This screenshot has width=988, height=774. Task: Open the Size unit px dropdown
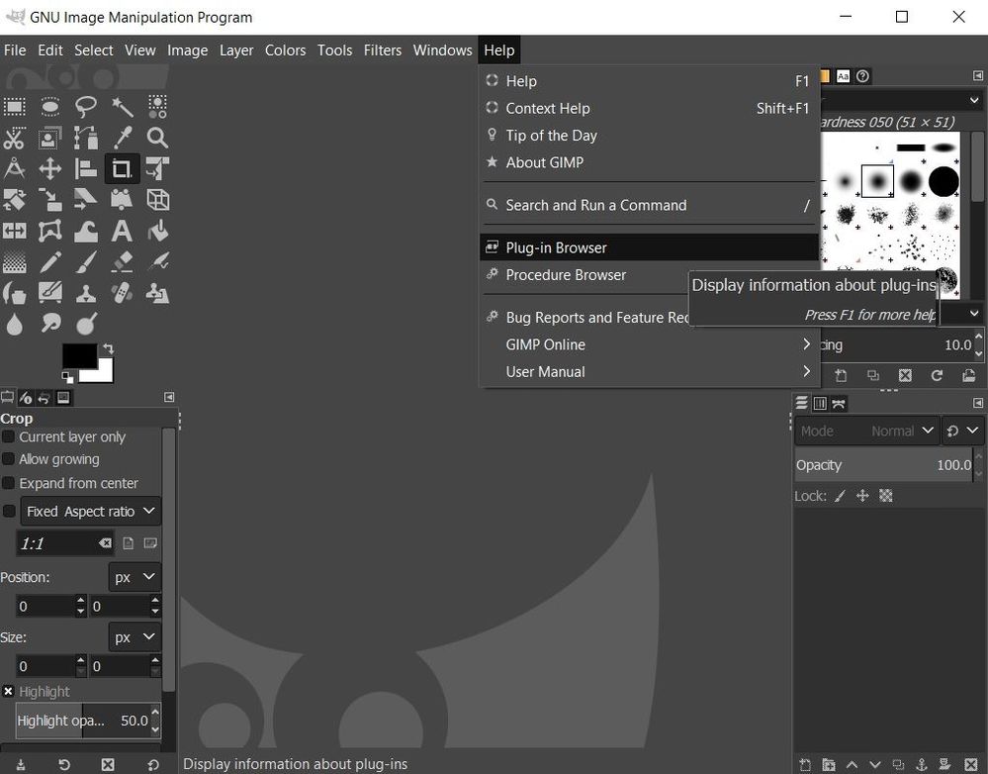(135, 637)
